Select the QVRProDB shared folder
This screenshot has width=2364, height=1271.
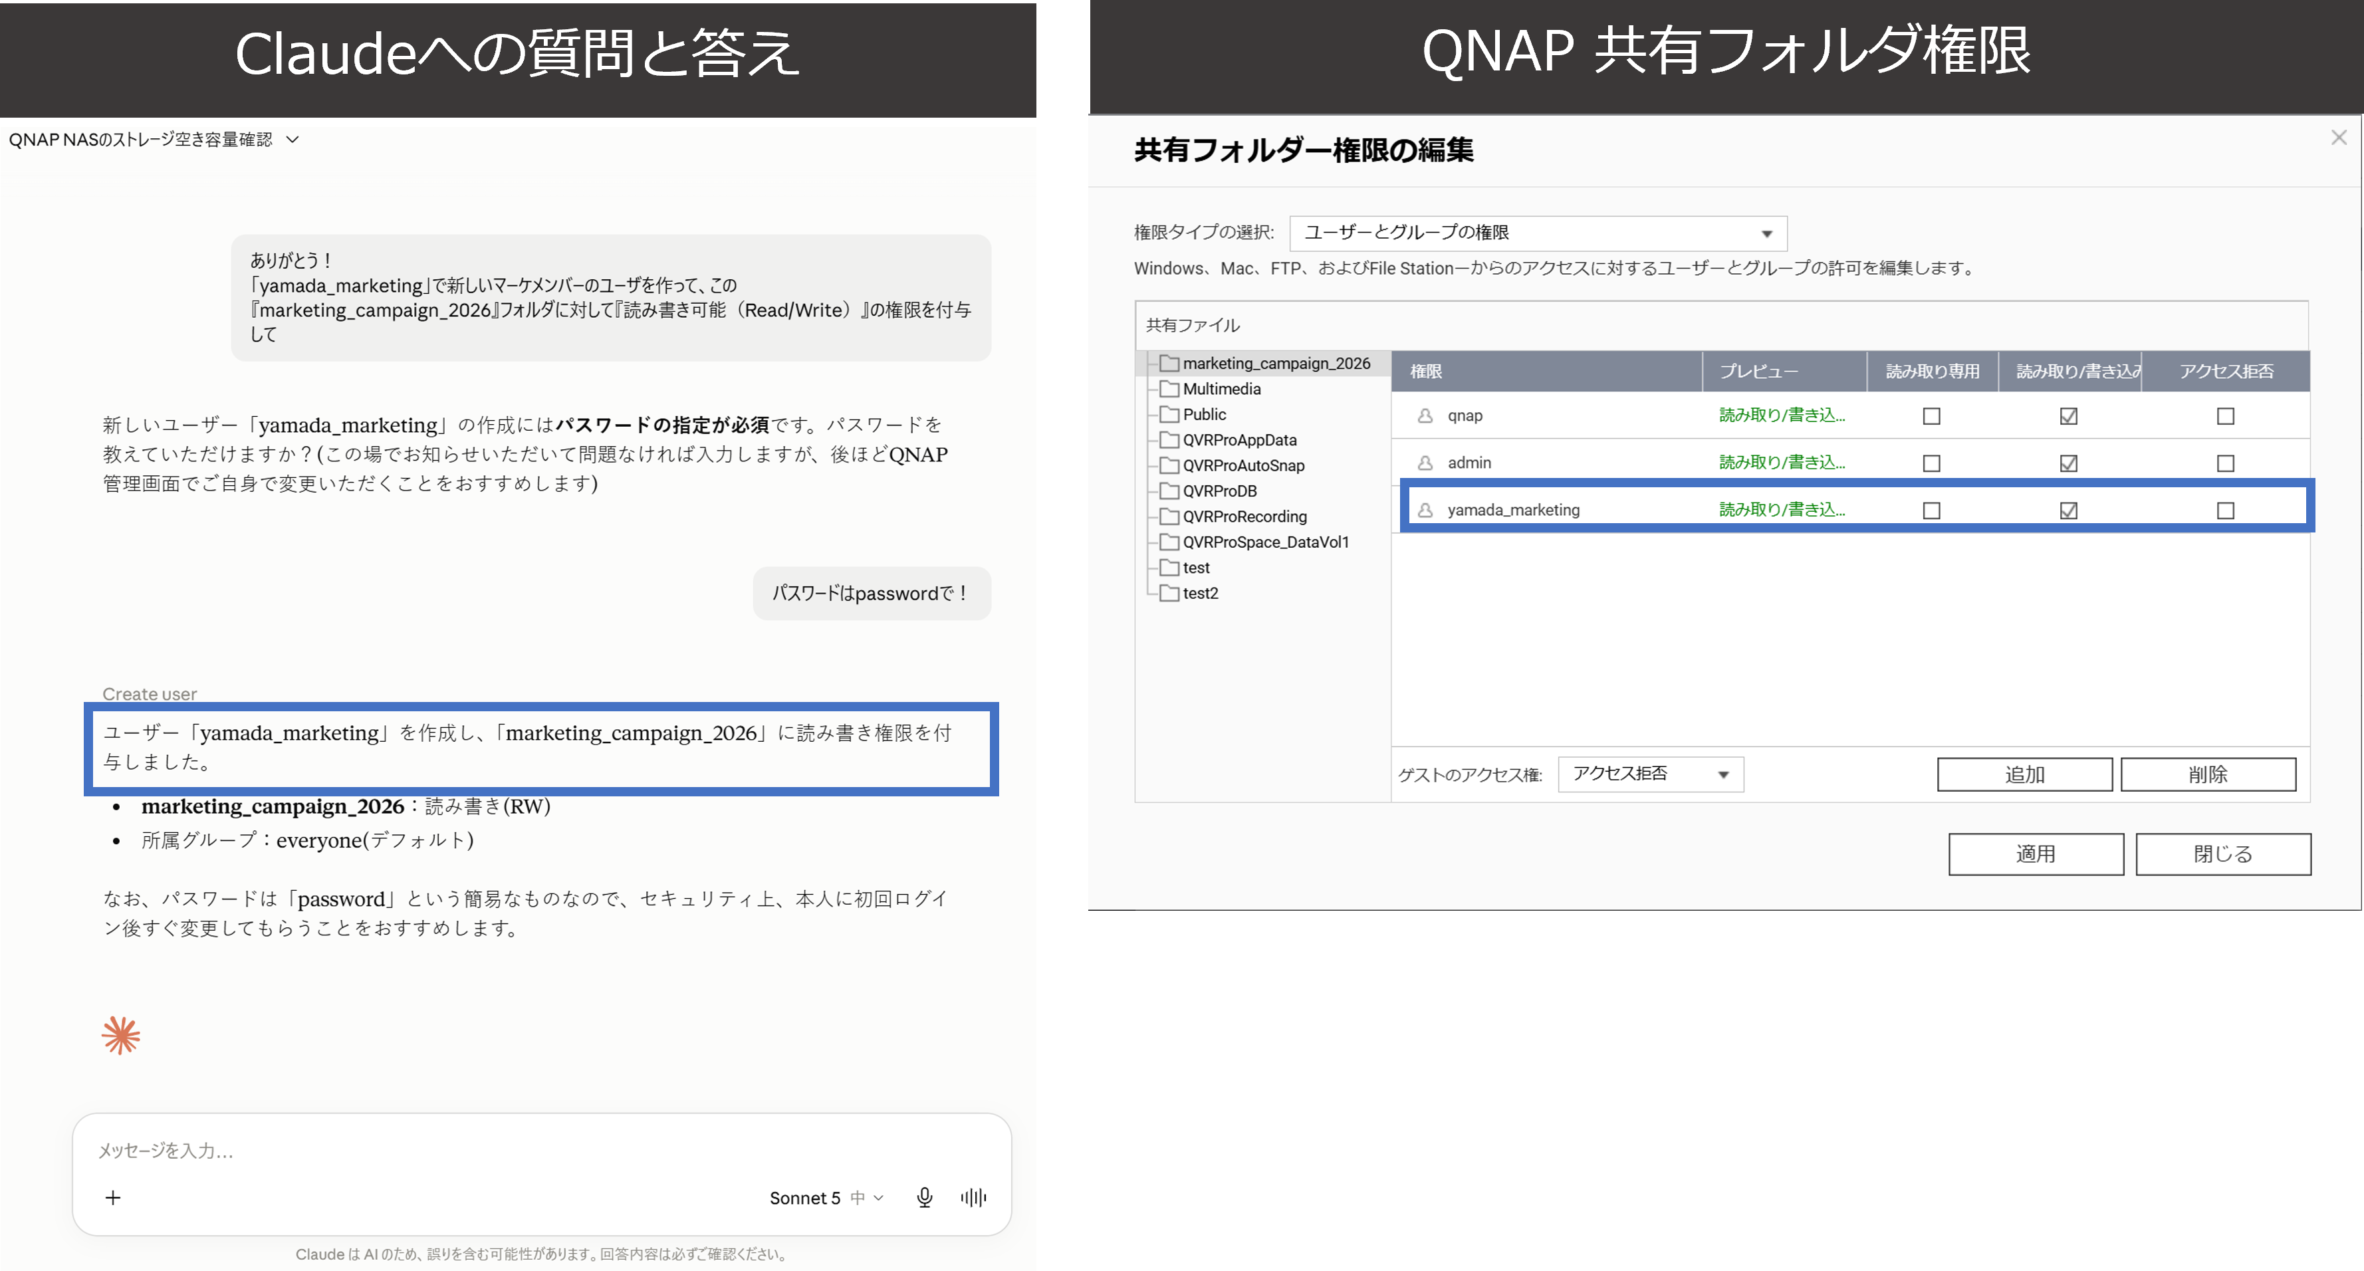pos(1220,491)
